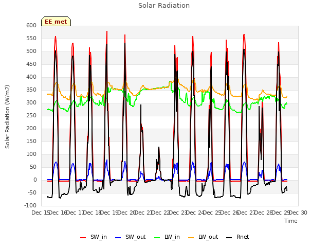The height and width of the screenshot is (247, 329).
Task: Click the 450 y-axis tick label
Action: point(31,64)
